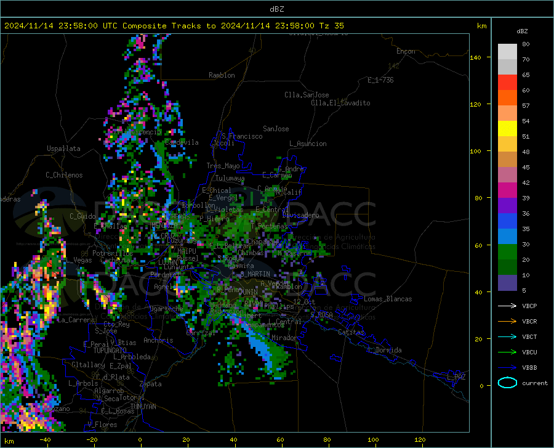
Task: Click the 'E_1-736' map label
Action: click(x=380, y=80)
